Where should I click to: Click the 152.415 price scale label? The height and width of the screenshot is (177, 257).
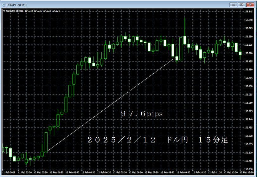pos(248,161)
